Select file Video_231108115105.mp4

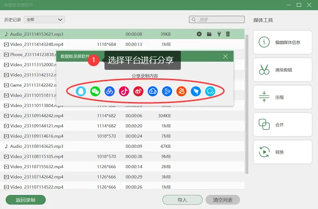coord(122,156)
